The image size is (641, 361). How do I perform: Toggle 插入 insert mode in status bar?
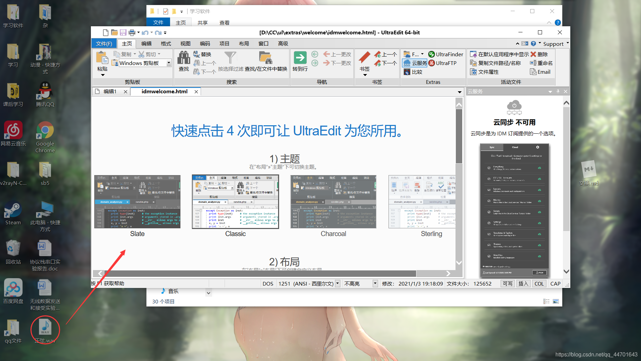pos(524,284)
